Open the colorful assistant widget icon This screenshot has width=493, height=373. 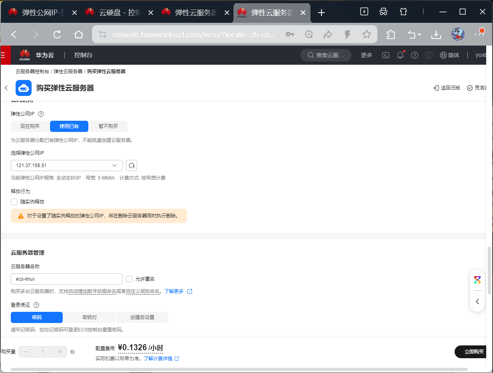click(477, 280)
